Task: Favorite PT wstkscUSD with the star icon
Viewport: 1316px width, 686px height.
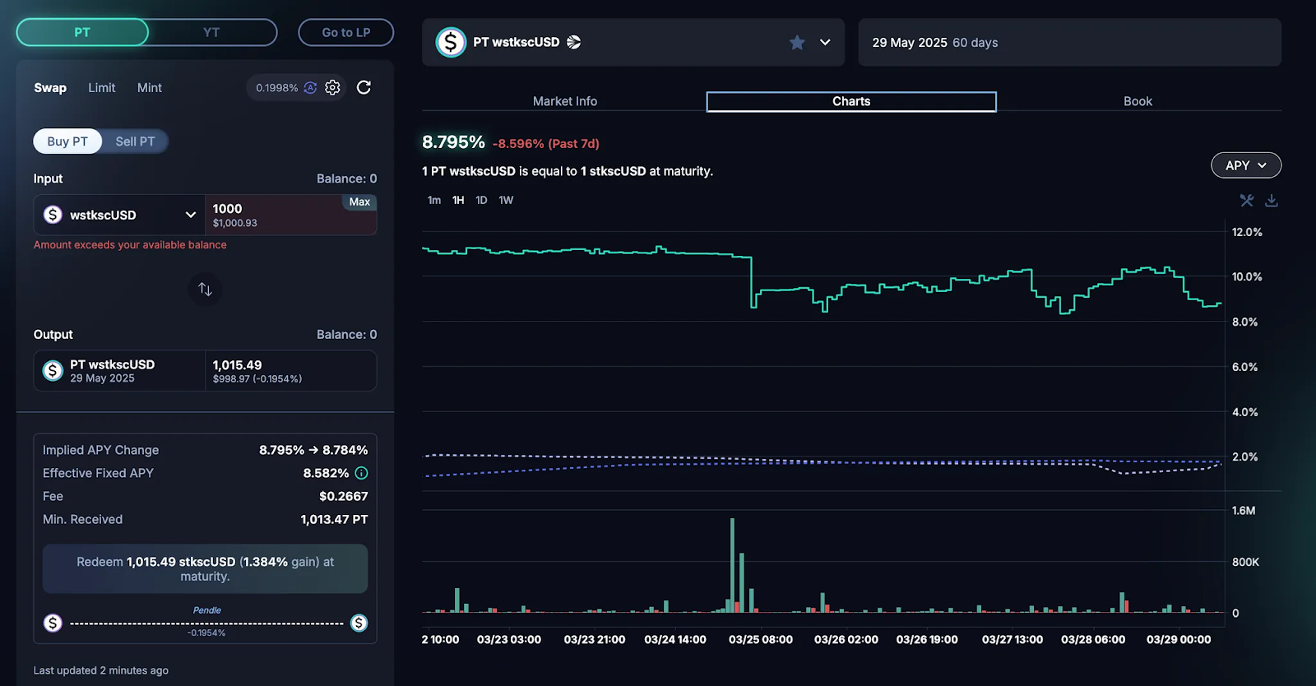Action: coord(797,42)
